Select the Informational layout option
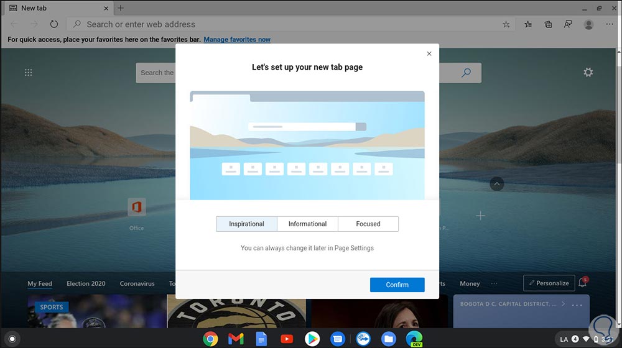This screenshot has height=348, width=622. (x=307, y=224)
